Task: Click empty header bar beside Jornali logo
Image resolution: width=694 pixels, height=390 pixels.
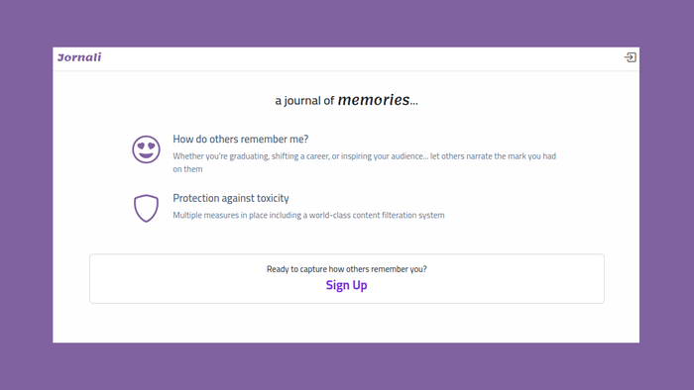Action: (x=354, y=58)
